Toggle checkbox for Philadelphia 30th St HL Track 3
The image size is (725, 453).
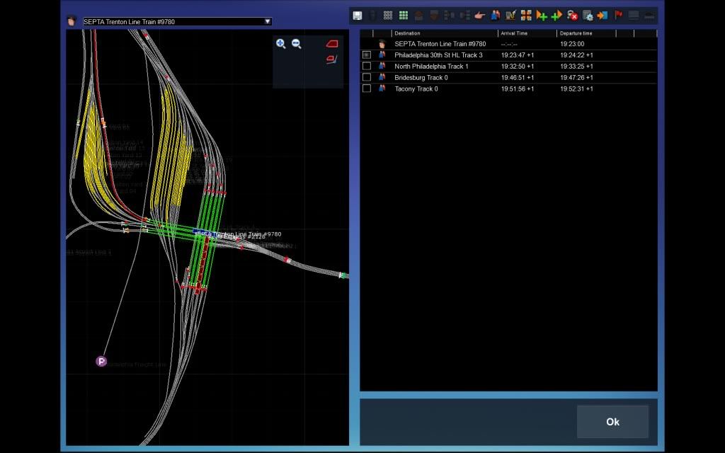367,55
